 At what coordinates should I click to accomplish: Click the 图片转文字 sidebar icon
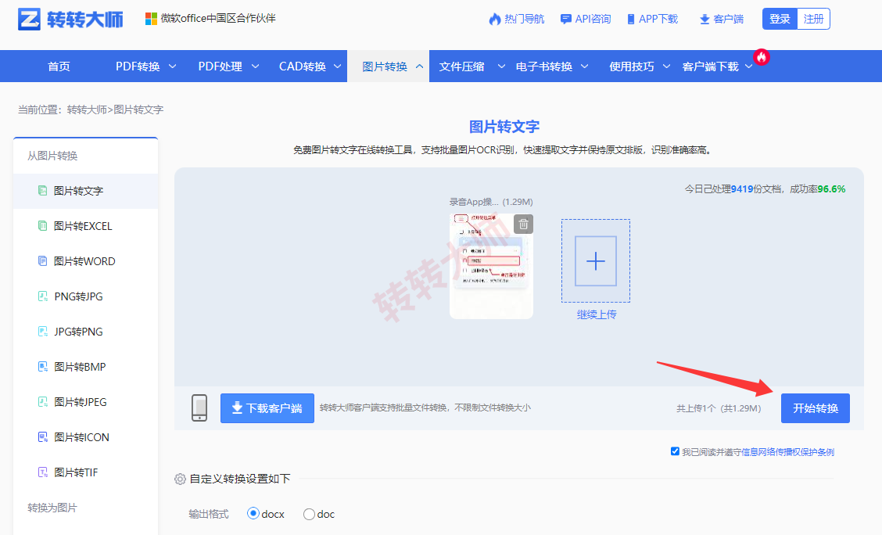pyautogui.click(x=42, y=191)
